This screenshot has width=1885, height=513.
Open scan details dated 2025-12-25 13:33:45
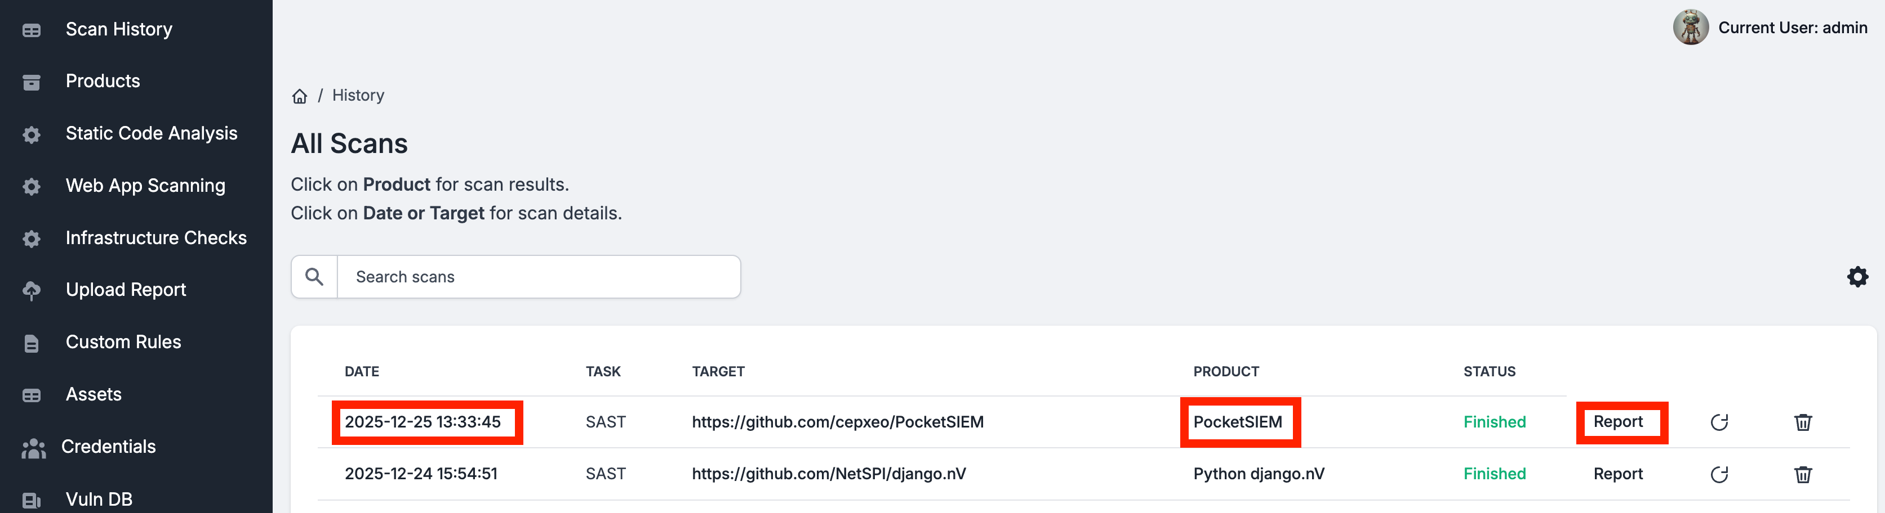423,422
